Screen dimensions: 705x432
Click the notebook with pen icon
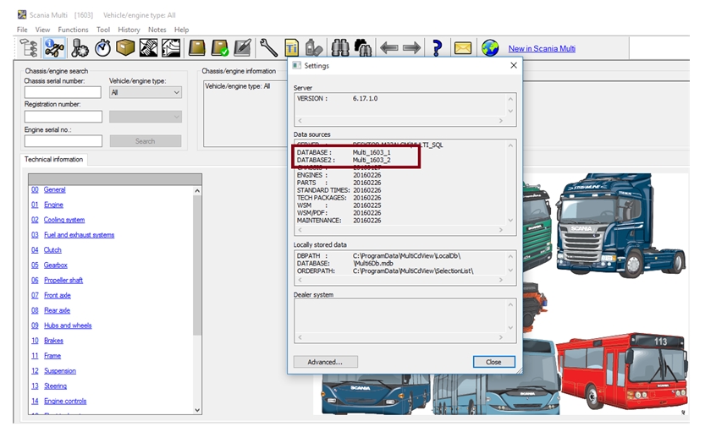(x=243, y=47)
